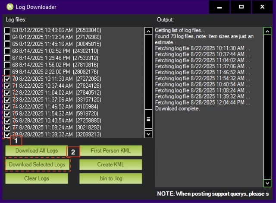This screenshot has height=203, width=276.
Task: Click the Create KML button
Action: click(110, 165)
